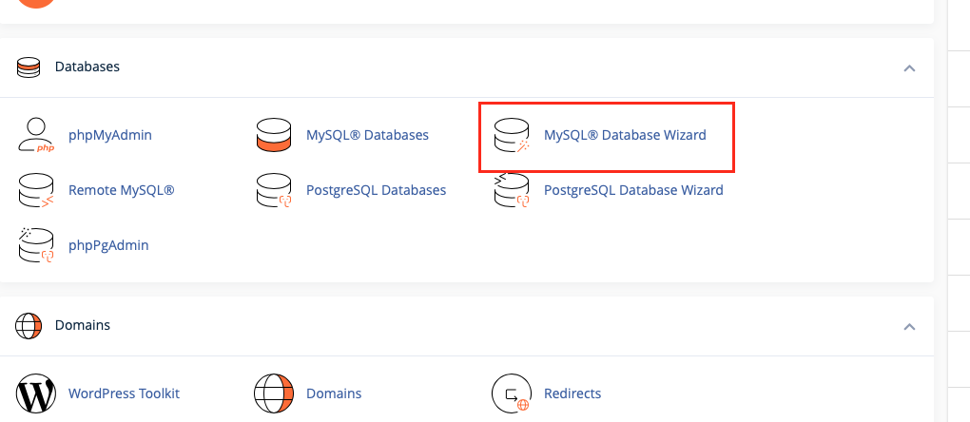
Task: Click the Domains globe icon
Action: [x=274, y=393]
